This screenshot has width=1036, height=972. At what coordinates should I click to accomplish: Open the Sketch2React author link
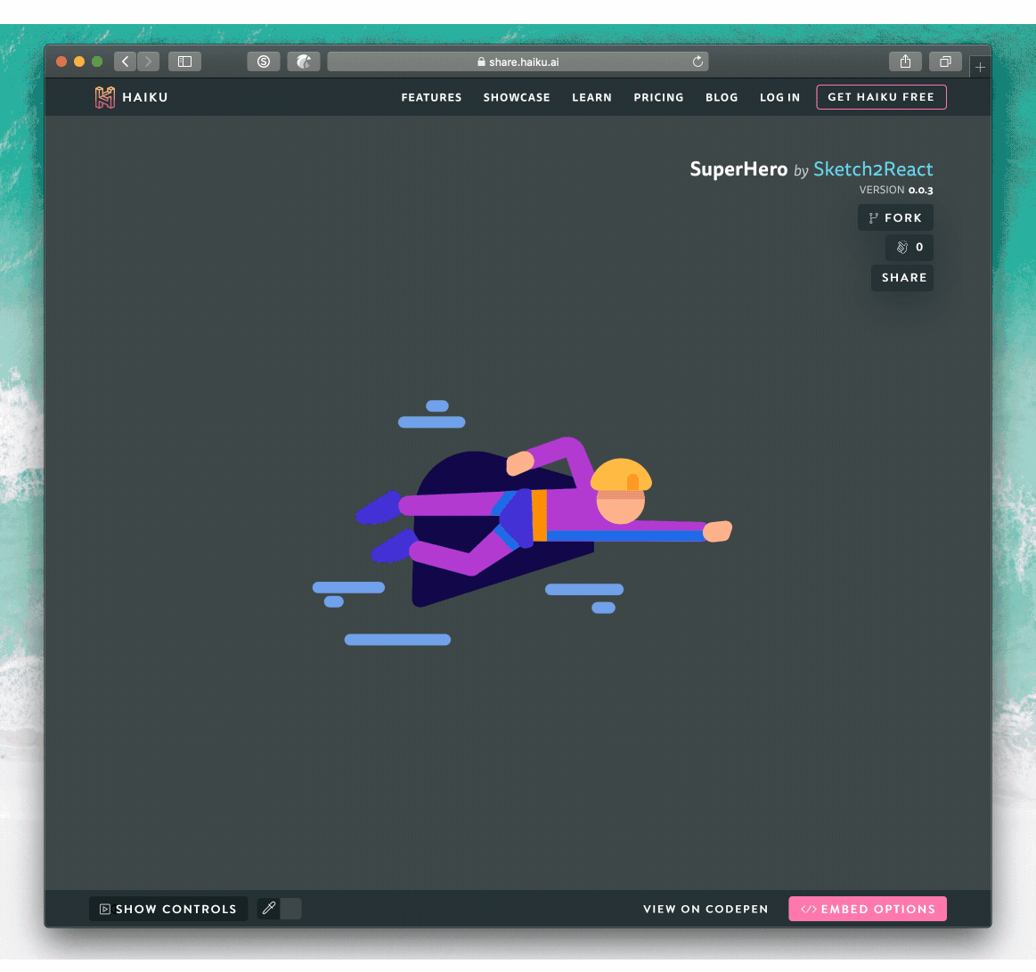(873, 169)
